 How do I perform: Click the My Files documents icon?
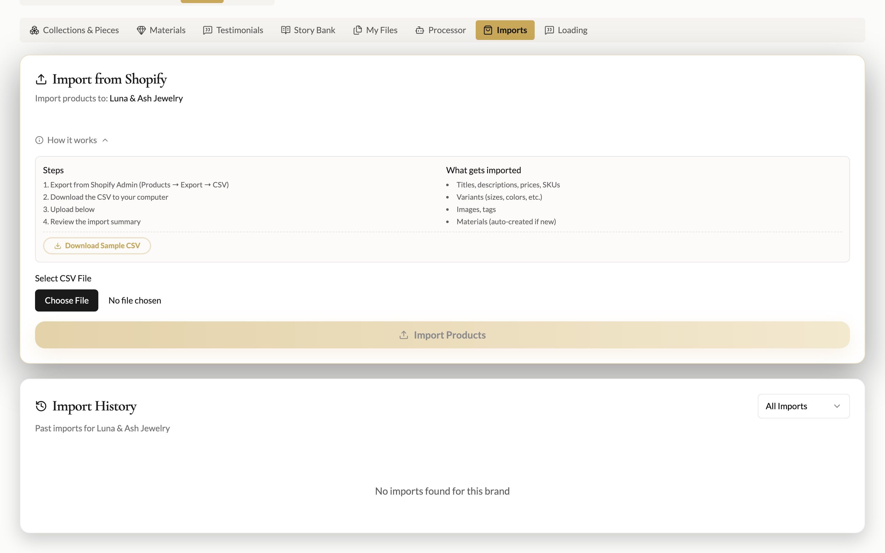pyautogui.click(x=358, y=30)
